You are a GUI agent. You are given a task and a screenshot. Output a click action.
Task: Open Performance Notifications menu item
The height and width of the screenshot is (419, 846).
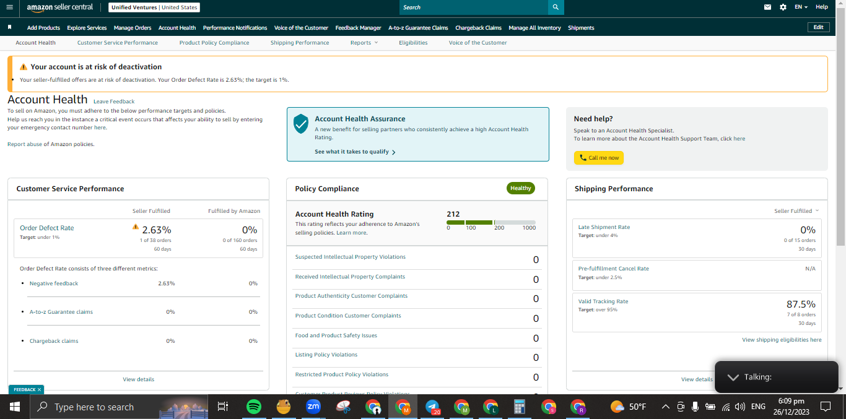(x=235, y=28)
